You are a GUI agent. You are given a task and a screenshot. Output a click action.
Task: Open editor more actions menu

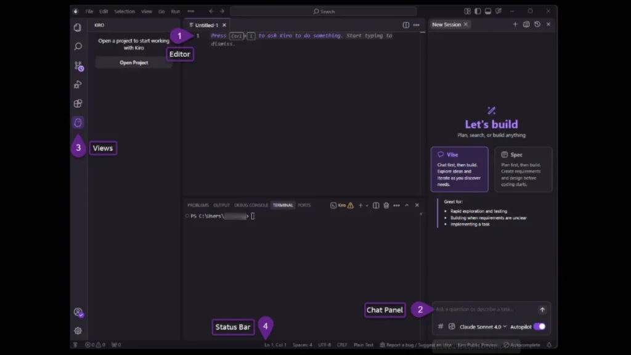tap(416, 25)
